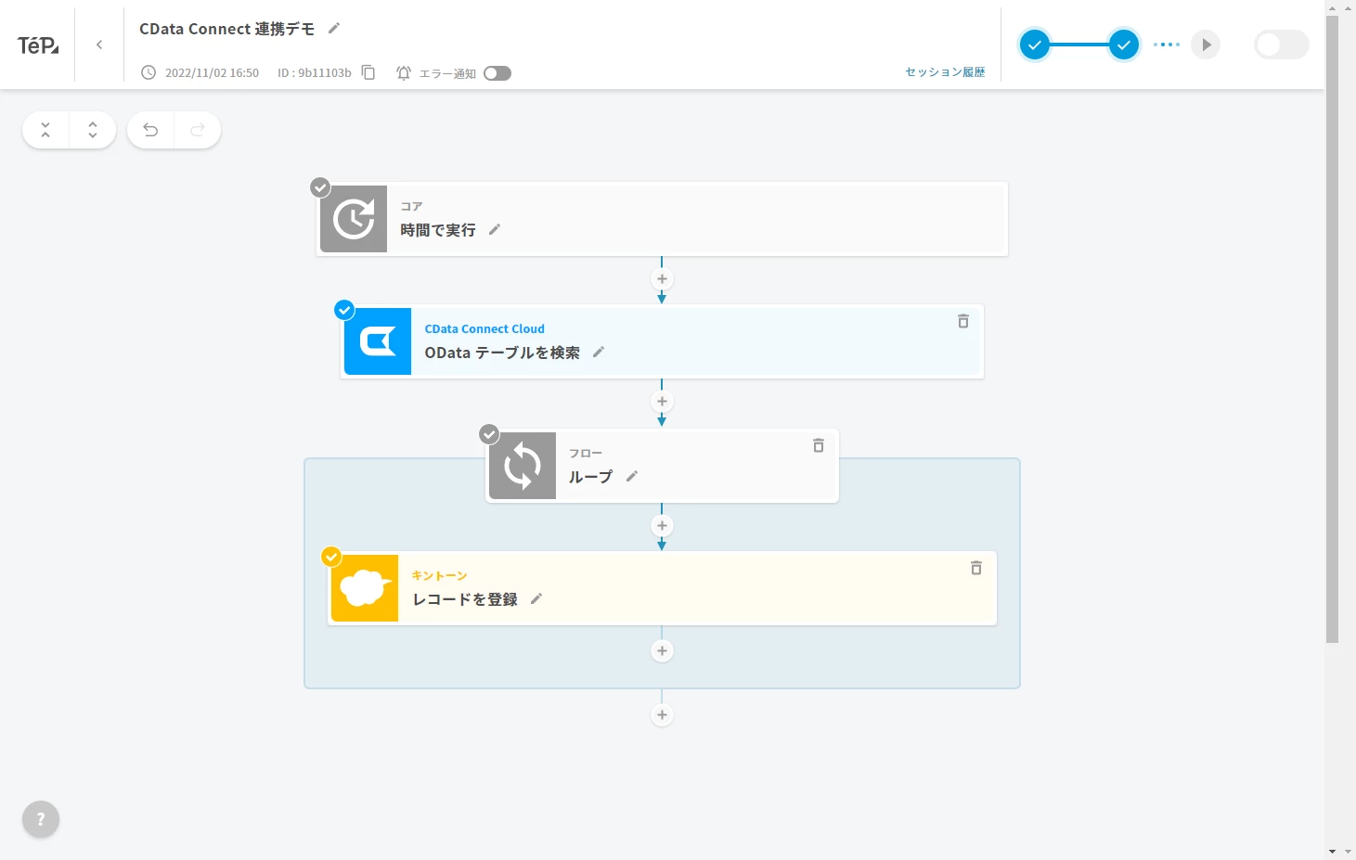This screenshot has width=1356, height=860.
Task: Select the レコードを登録 label
Action: pos(465,599)
